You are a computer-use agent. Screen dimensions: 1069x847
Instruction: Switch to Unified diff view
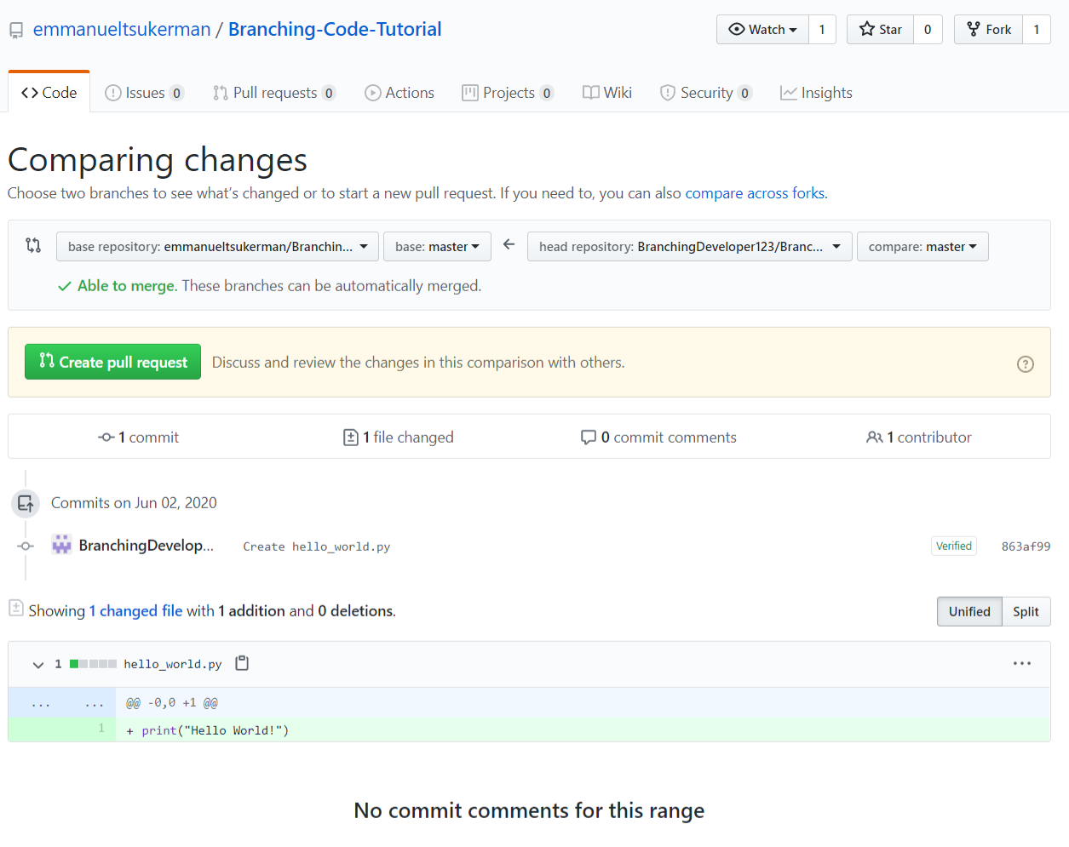click(x=969, y=611)
